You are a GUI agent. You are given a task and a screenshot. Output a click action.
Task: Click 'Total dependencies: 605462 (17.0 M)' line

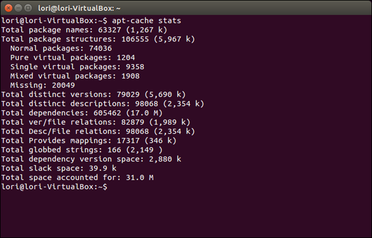pos(82,113)
